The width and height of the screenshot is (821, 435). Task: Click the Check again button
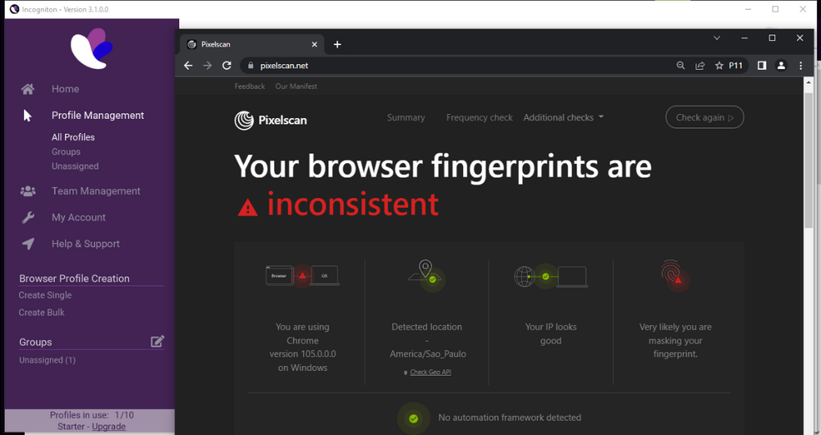[704, 117]
